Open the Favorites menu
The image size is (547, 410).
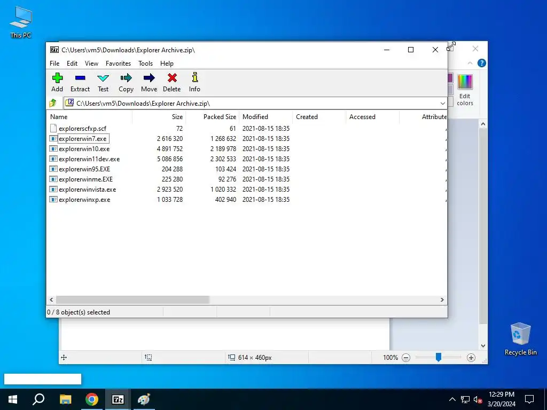coord(118,64)
